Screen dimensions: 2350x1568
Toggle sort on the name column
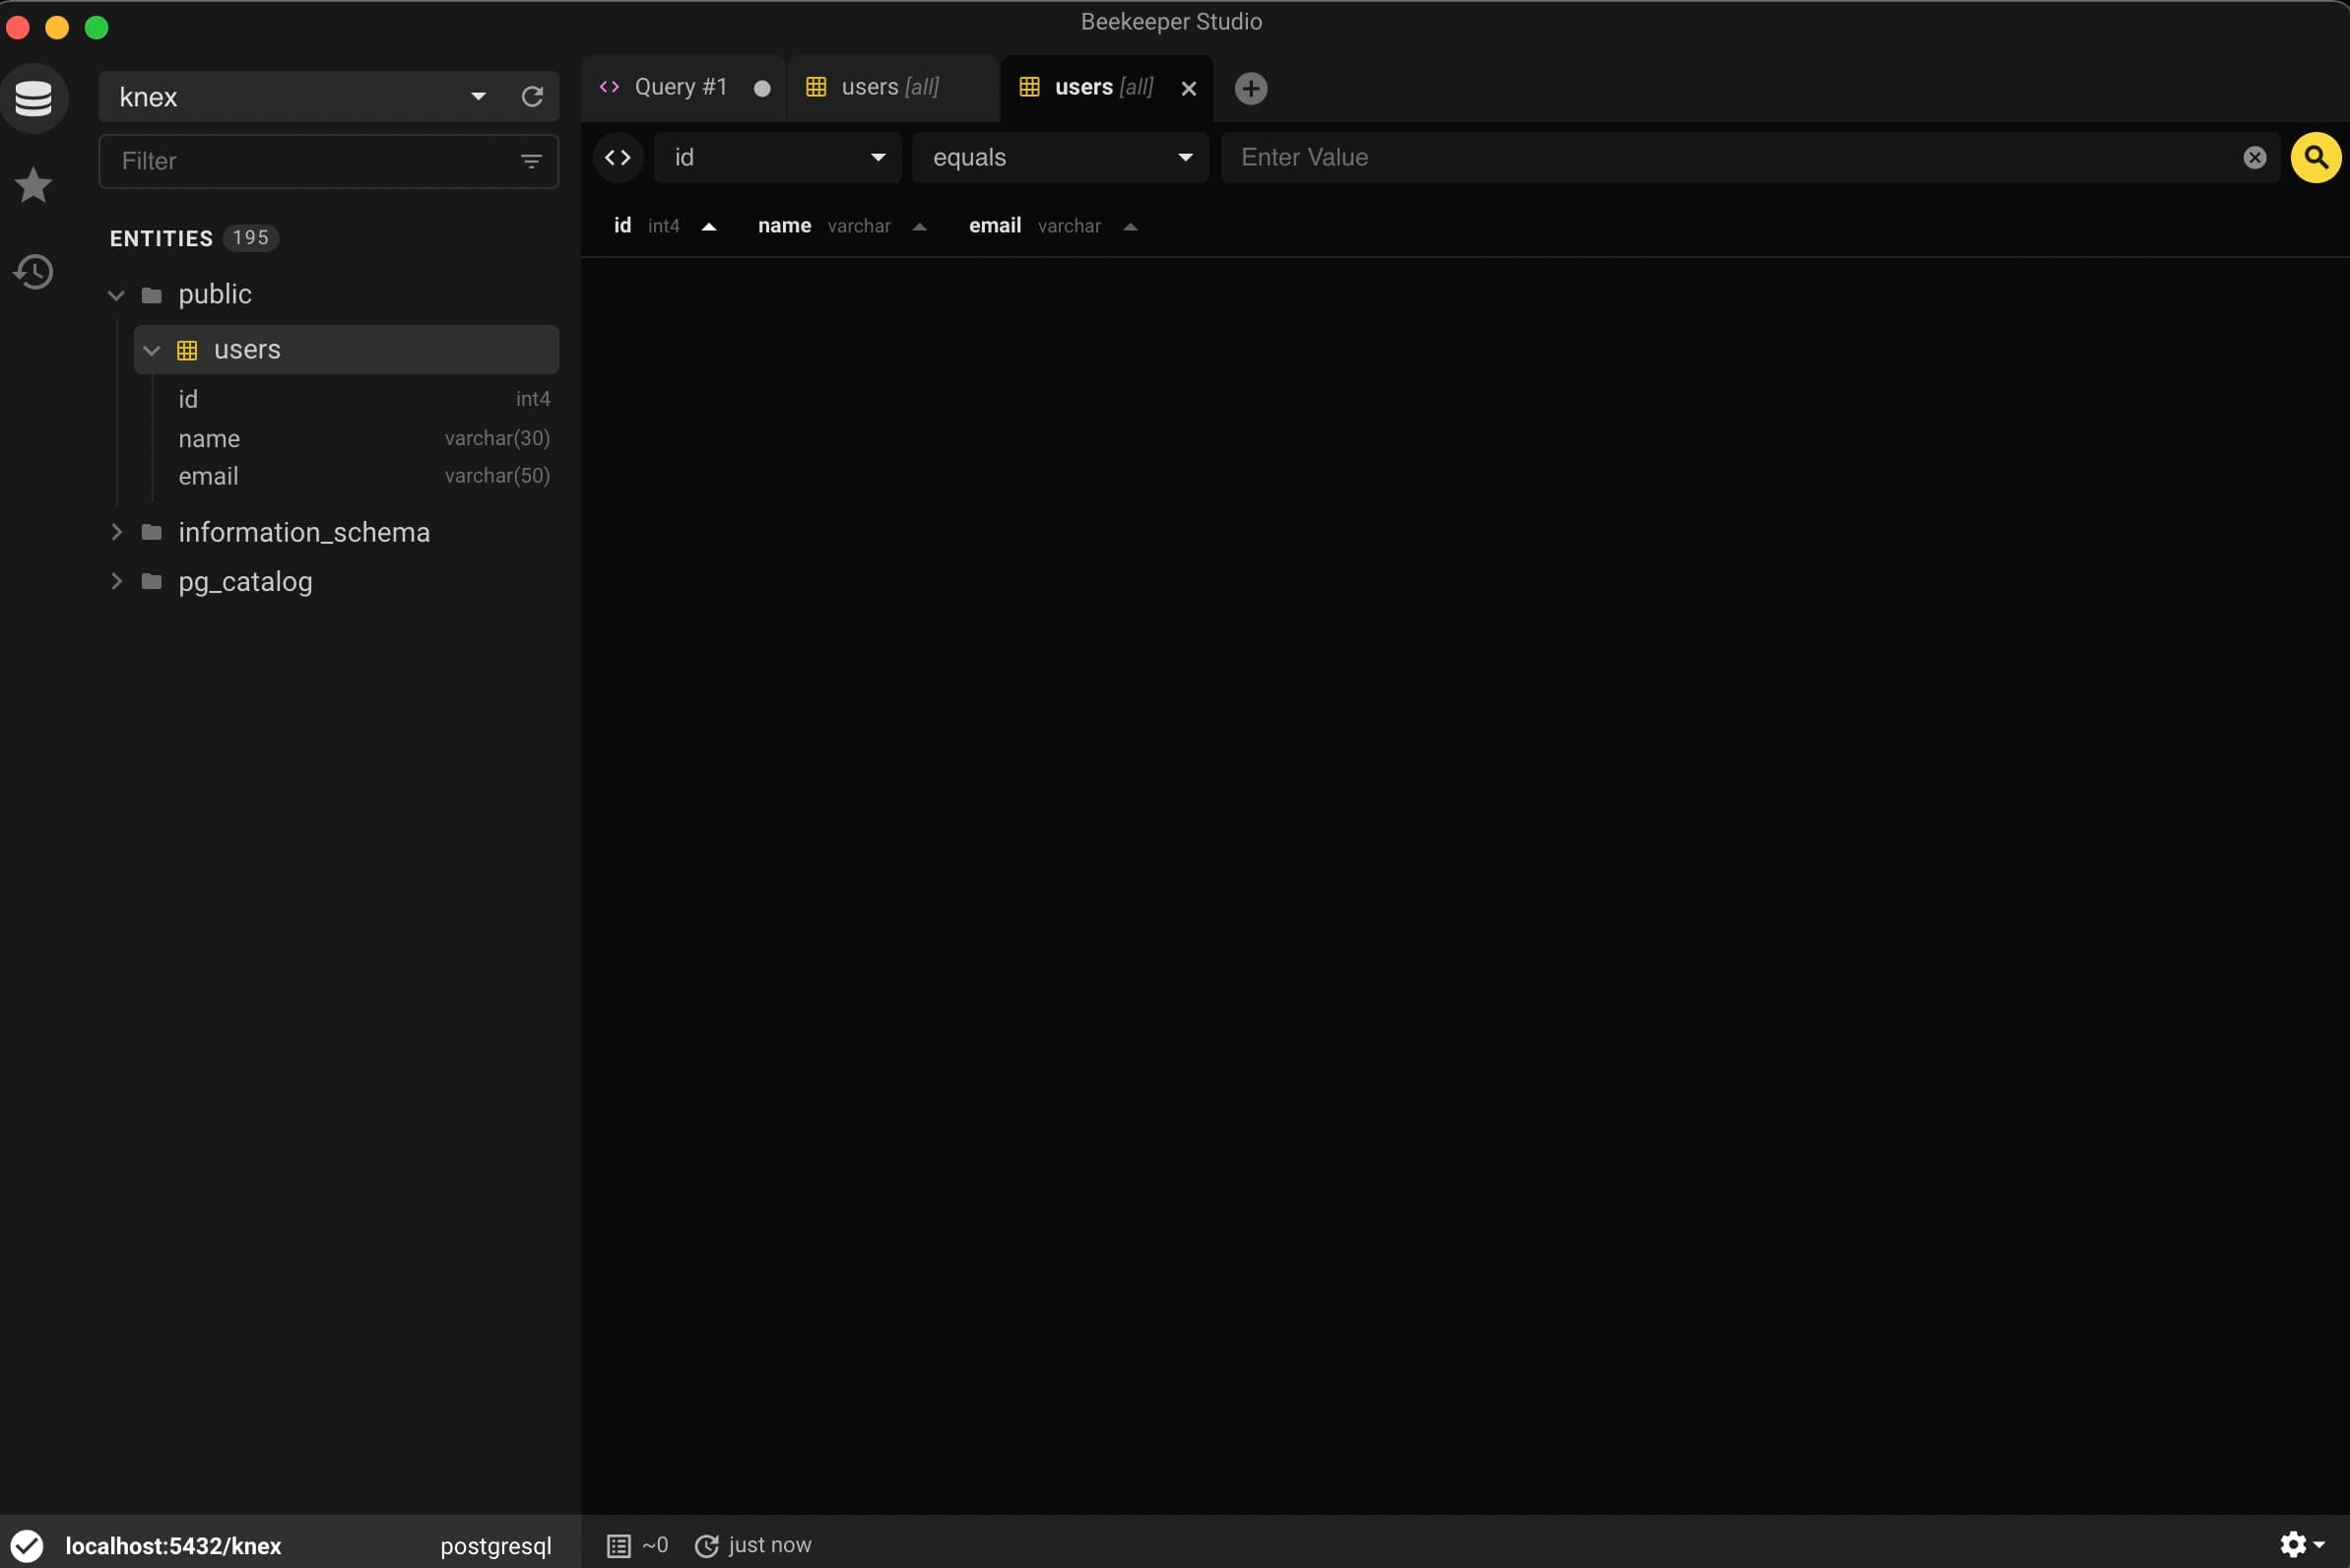tap(920, 227)
